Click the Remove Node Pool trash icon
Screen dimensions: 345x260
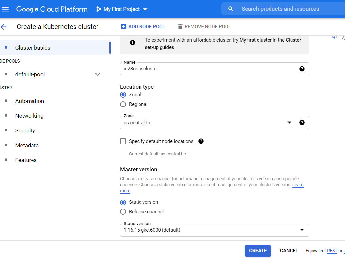coord(180,27)
